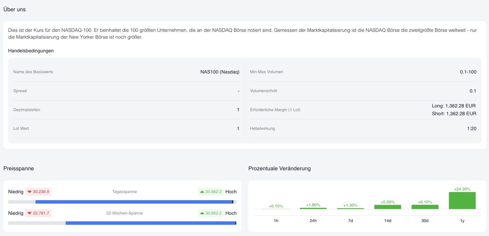Click the 1:20 leverage value

[x=472, y=128]
